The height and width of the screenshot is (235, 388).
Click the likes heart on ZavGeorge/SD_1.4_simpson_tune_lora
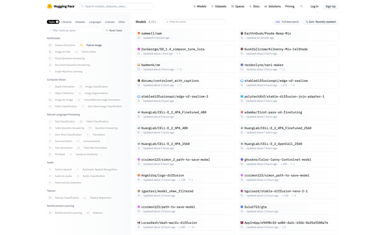pyautogui.click(x=177, y=54)
